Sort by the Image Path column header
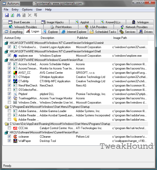157x170 pixels. point(130,38)
